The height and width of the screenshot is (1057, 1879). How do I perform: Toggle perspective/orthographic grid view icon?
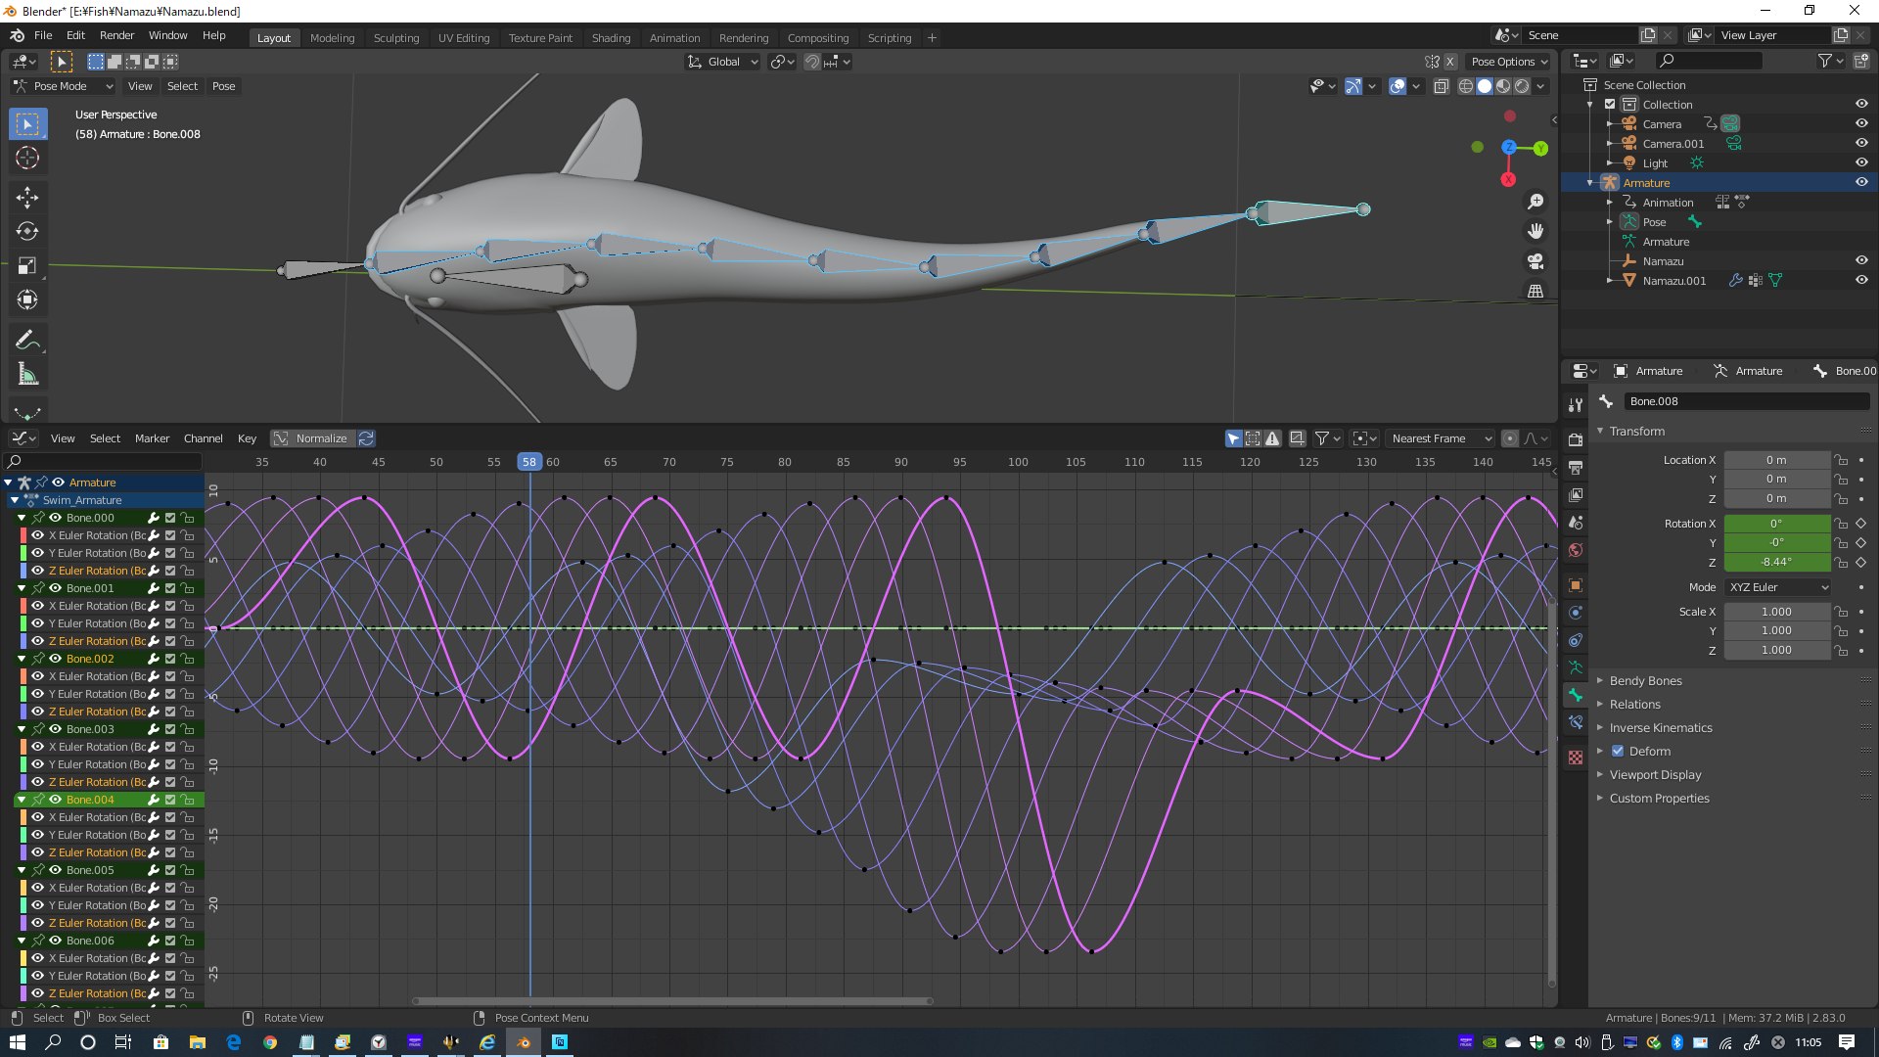point(1535,292)
